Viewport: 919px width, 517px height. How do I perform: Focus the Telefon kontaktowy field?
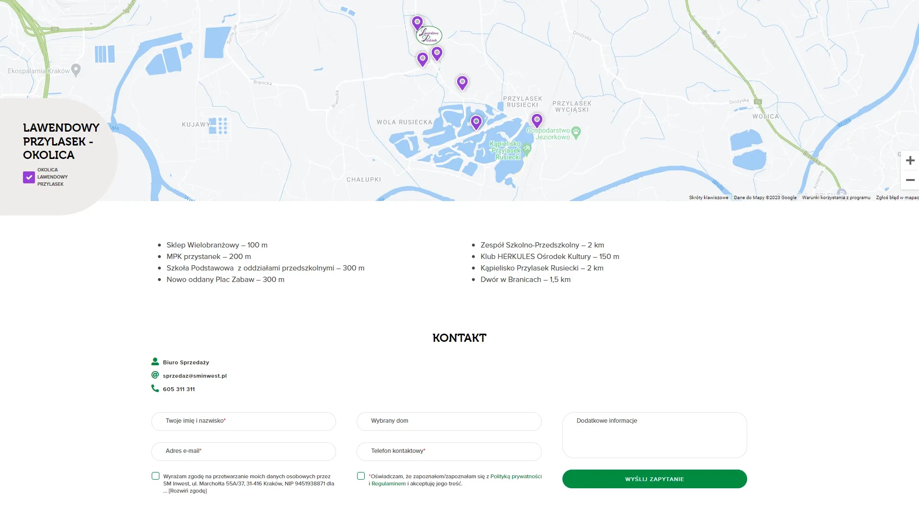point(449,451)
